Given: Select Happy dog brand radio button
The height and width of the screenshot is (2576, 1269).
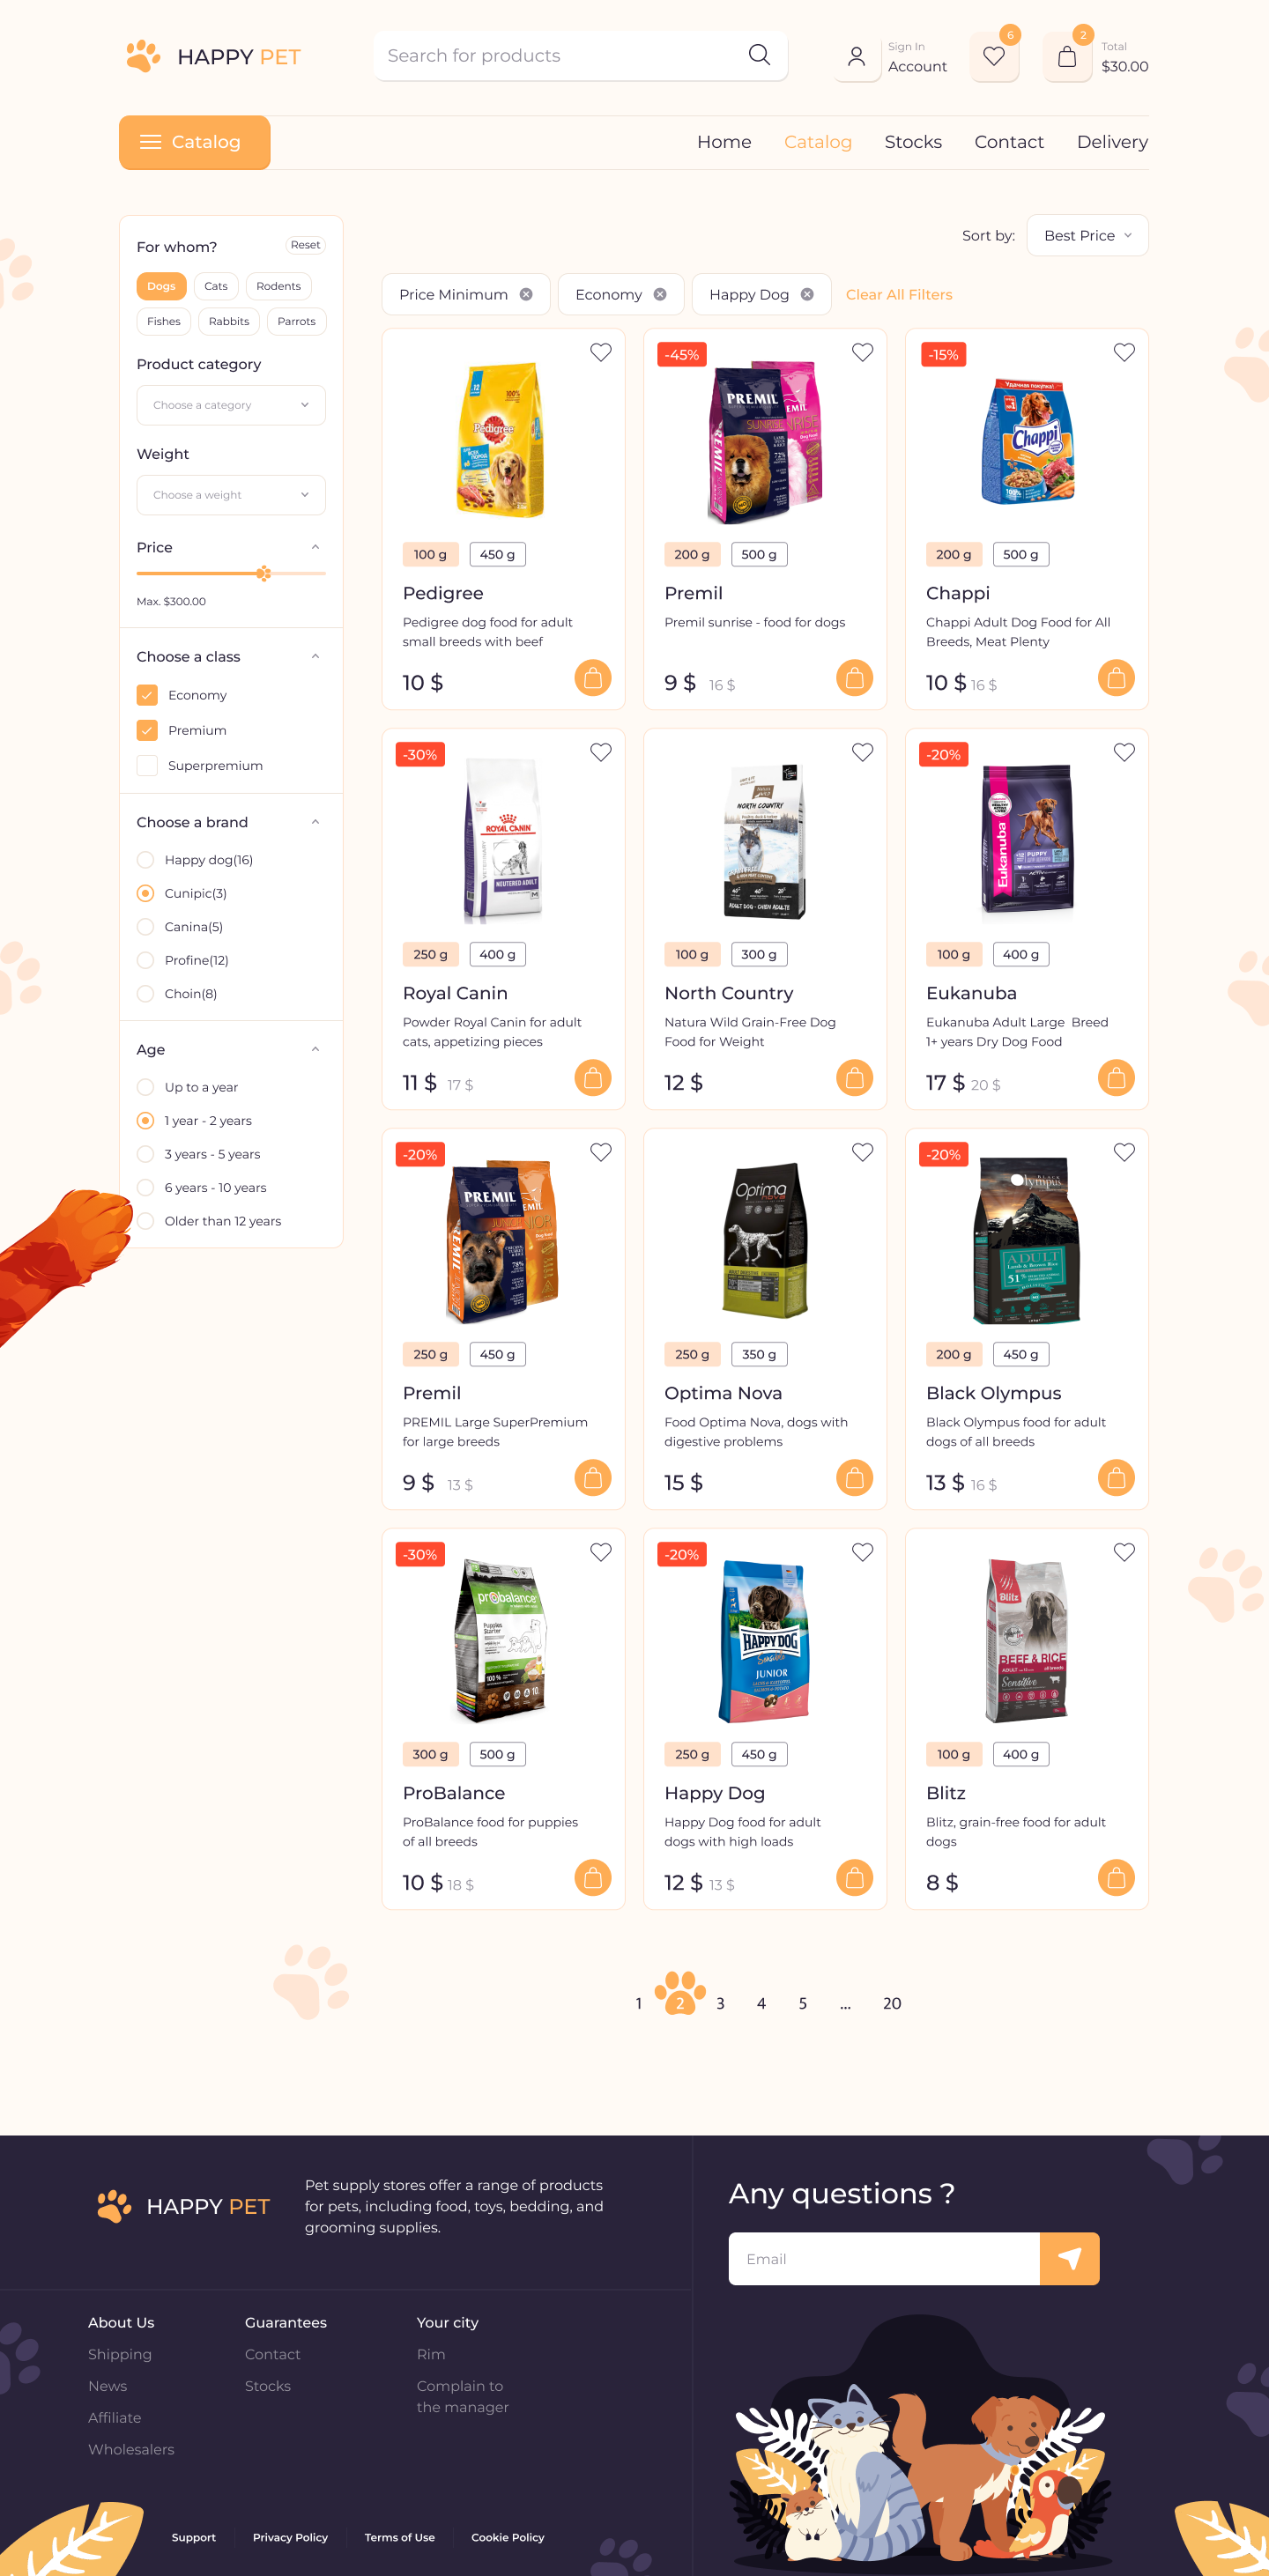Looking at the screenshot, I should pyautogui.click(x=145, y=860).
